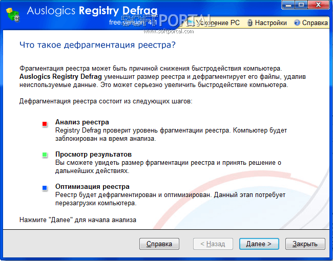Click the text 'Нажмите "Далее" для начала анализа'
333x261 pixels.
click(78, 220)
